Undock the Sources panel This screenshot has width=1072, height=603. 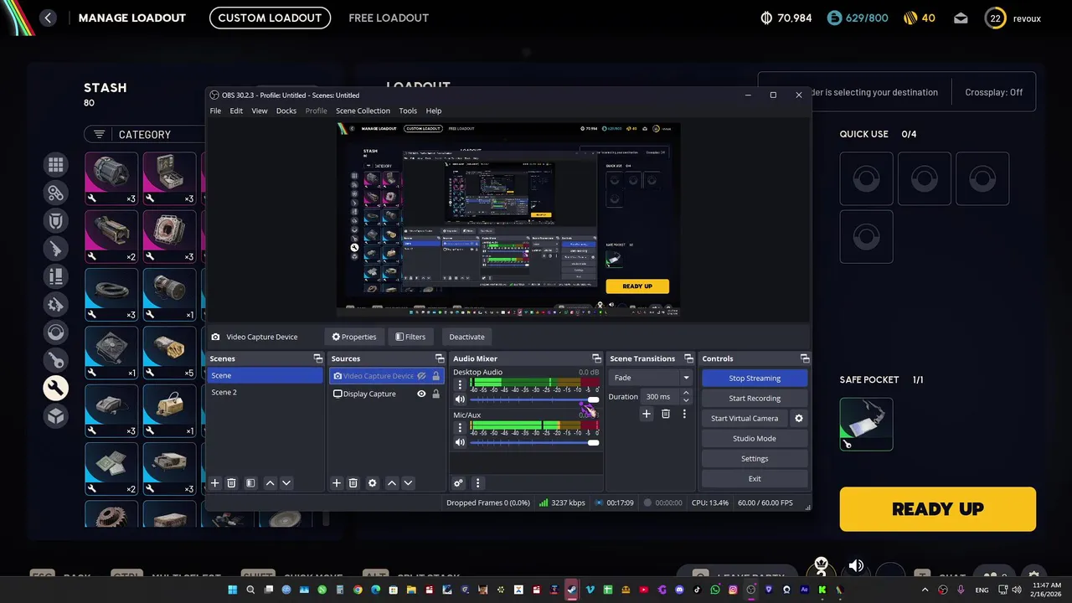click(440, 358)
